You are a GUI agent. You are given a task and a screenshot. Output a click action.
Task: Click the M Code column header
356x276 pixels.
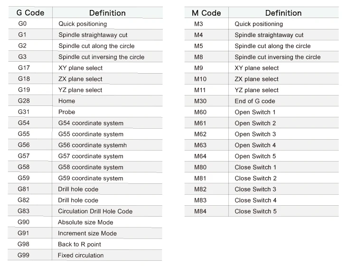(206, 13)
